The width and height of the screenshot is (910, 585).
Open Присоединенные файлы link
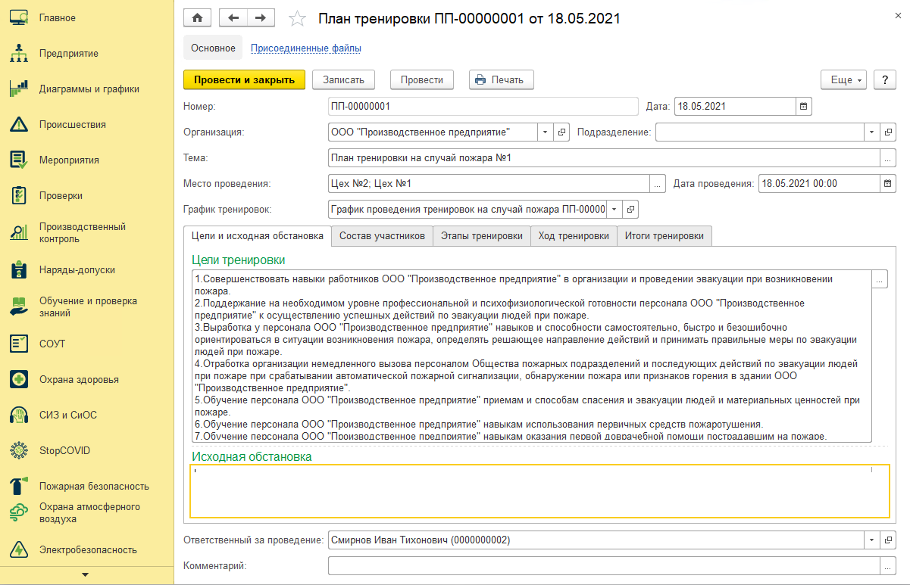click(306, 48)
